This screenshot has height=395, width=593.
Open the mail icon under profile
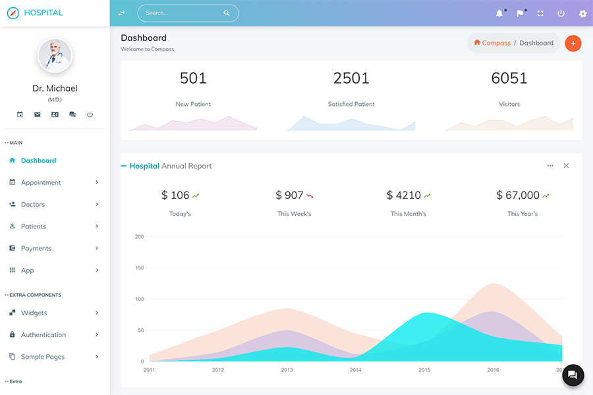tap(38, 115)
